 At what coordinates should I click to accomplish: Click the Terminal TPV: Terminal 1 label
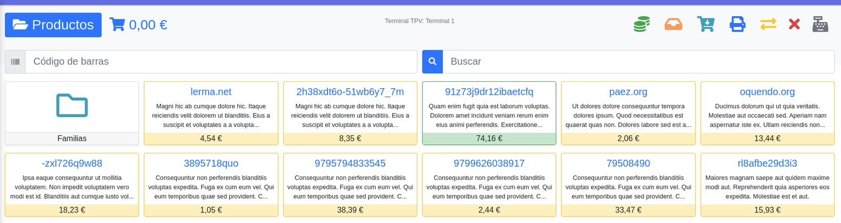point(419,21)
